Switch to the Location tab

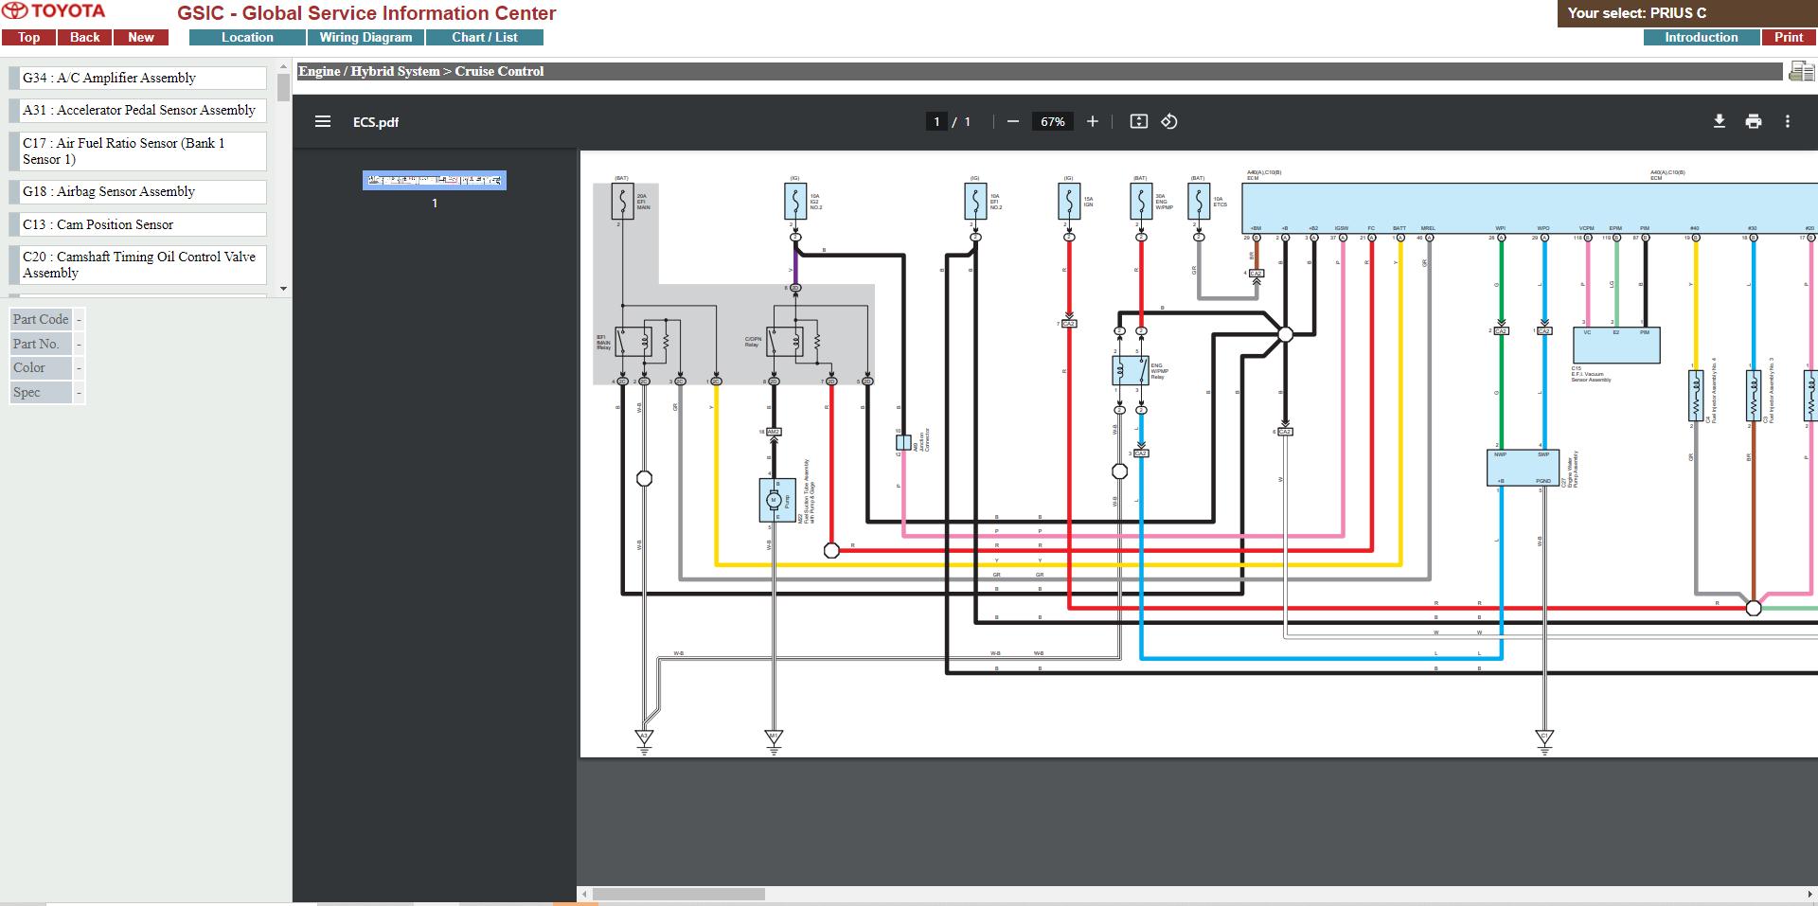pyautogui.click(x=247, y=37)
